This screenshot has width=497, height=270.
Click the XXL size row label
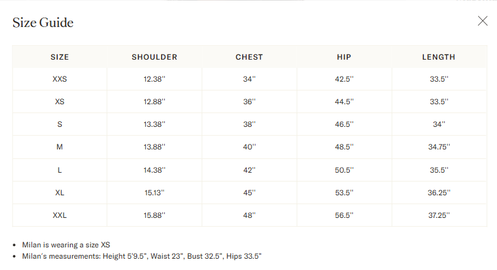[x=60, y=215]
